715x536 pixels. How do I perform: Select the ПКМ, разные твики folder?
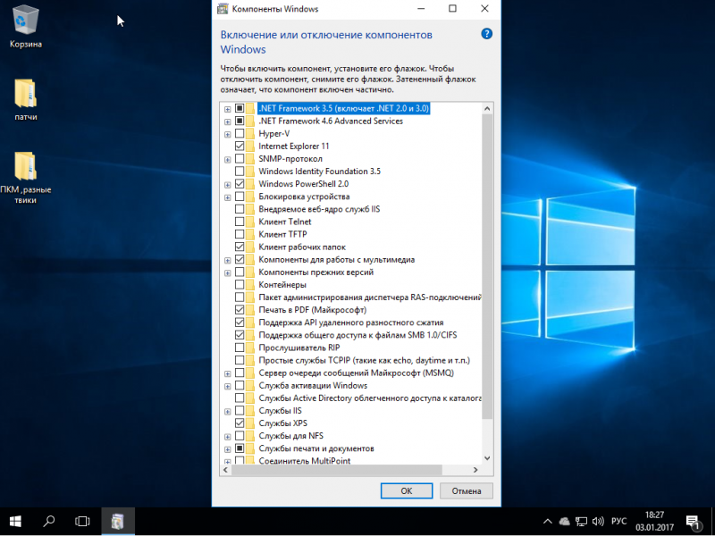coord(26,178)
